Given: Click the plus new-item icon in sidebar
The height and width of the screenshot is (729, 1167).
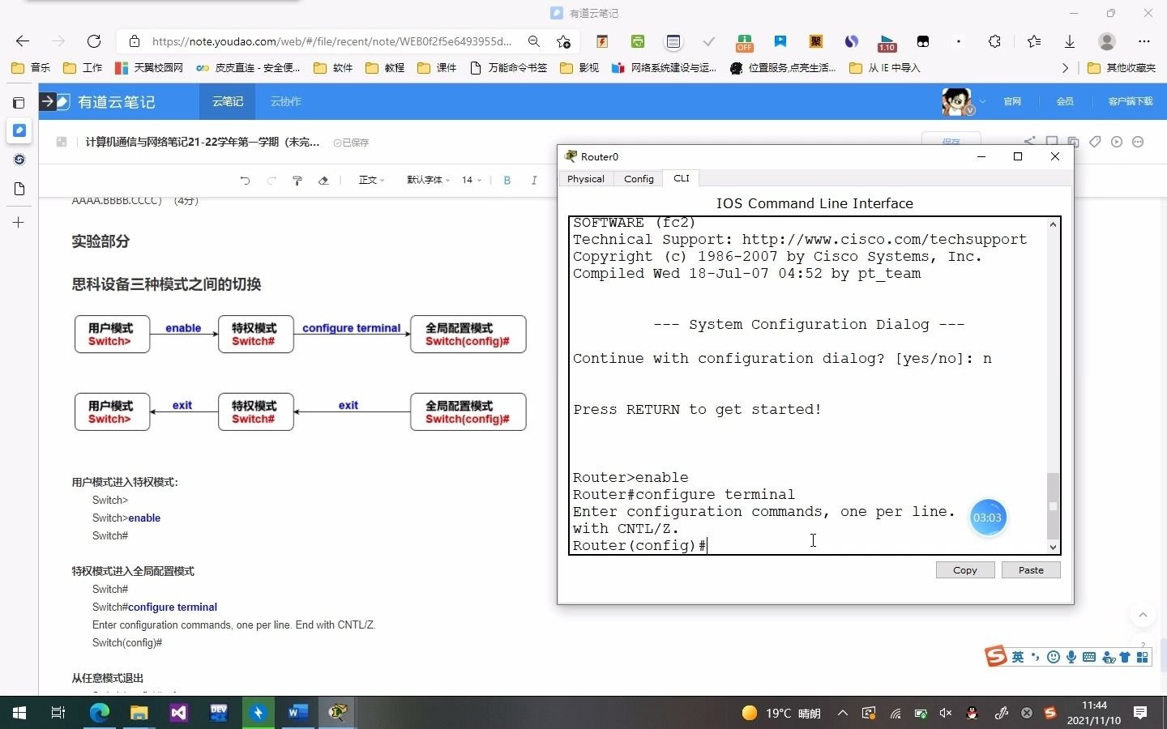Looking at the screenshot, I should pos(19,222).
